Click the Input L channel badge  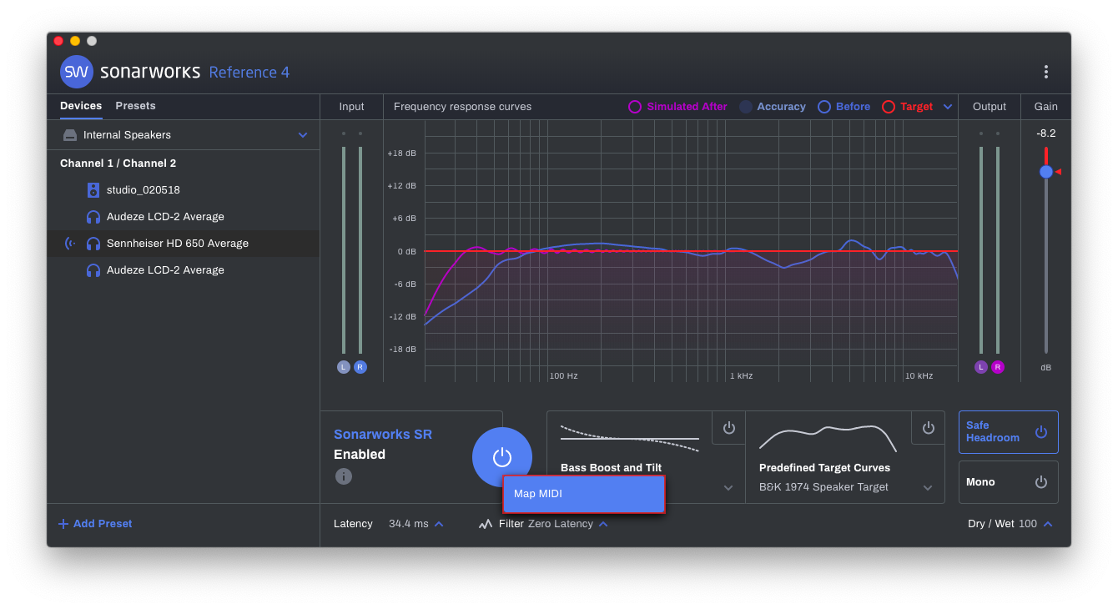[x=344, y=367]
